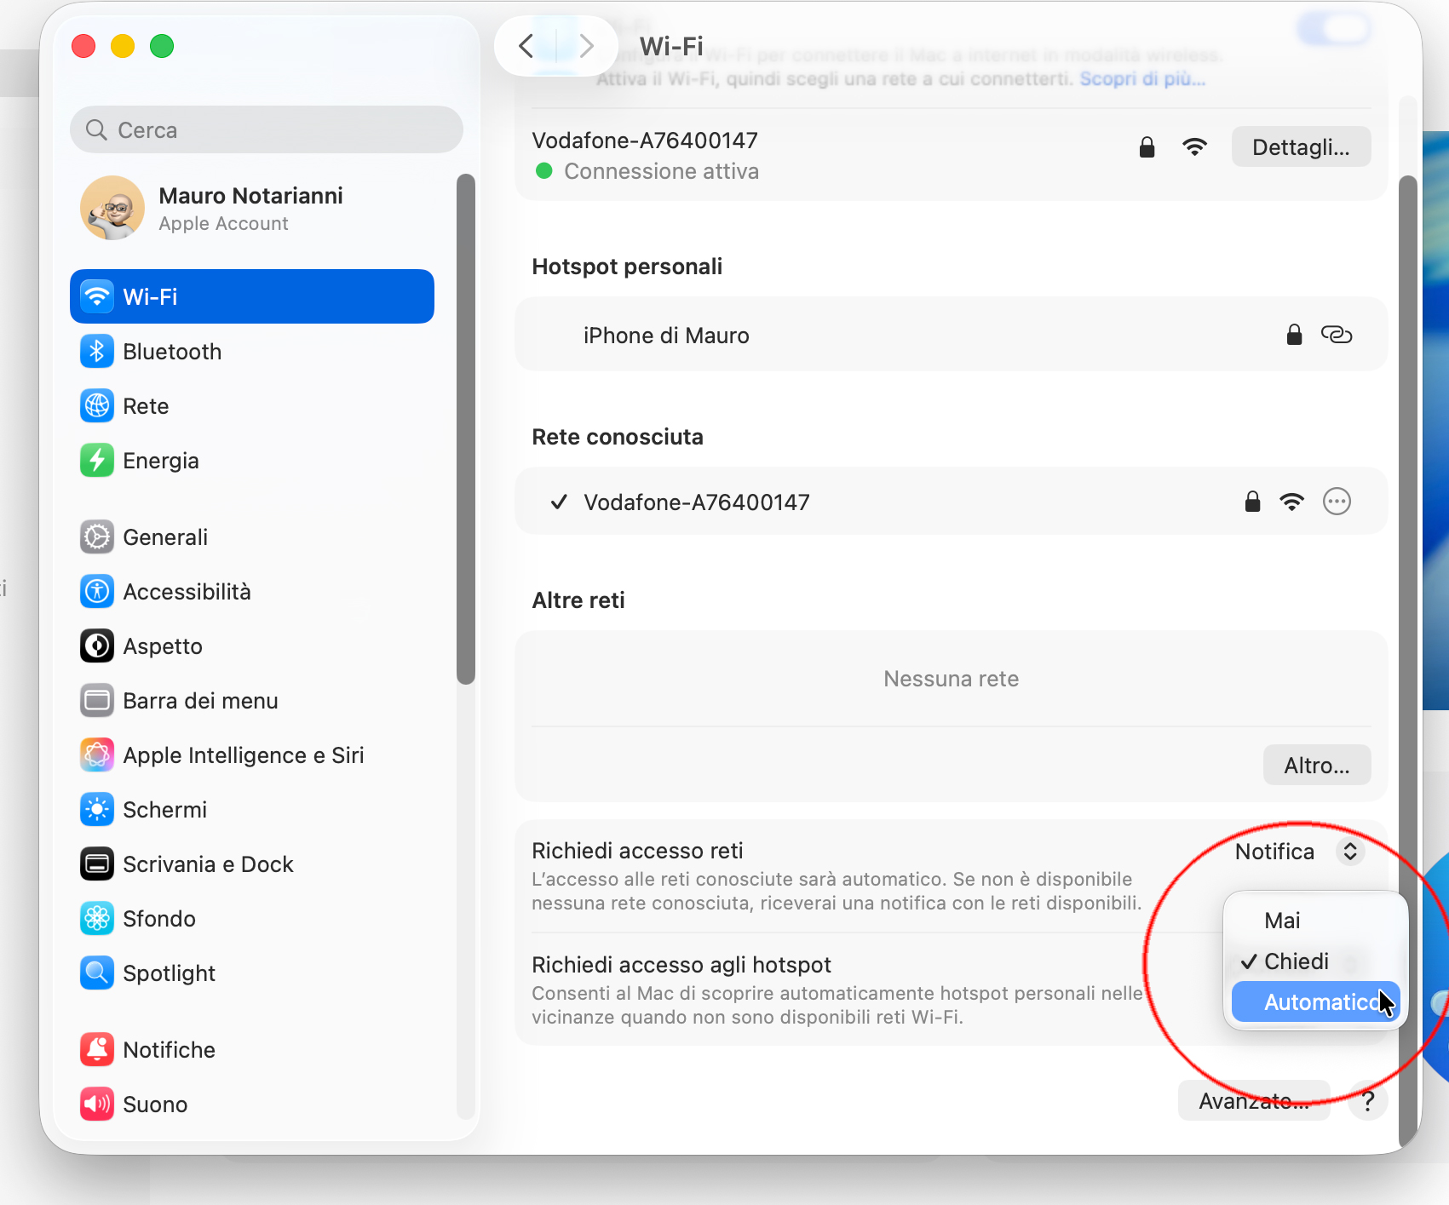The width and height of the screenshot is (1449, 1205).
Task: Click the Mauro Notarianni account name
Action: (x=250, y=196)
